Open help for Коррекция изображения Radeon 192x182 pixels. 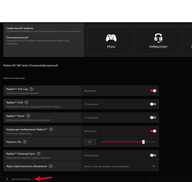point(51,129)
